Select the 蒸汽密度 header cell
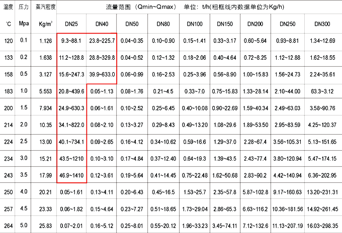This screenshot has width=342, height=233. [46, 9]
